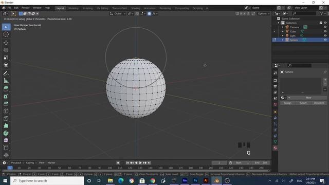The image size is (329, 185).
Task: Open the Tool properties tab
Action: tap(276, 73)
